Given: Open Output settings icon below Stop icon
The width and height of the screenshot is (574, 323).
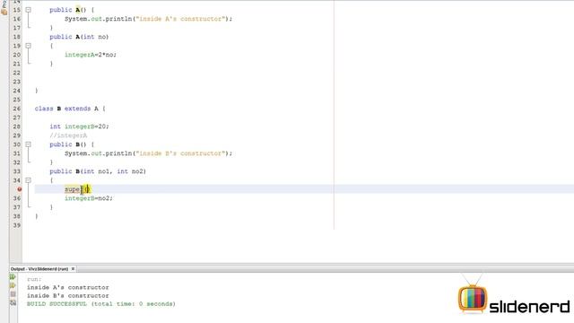Looking at the screenshot, I should click(x=13, y=302).
